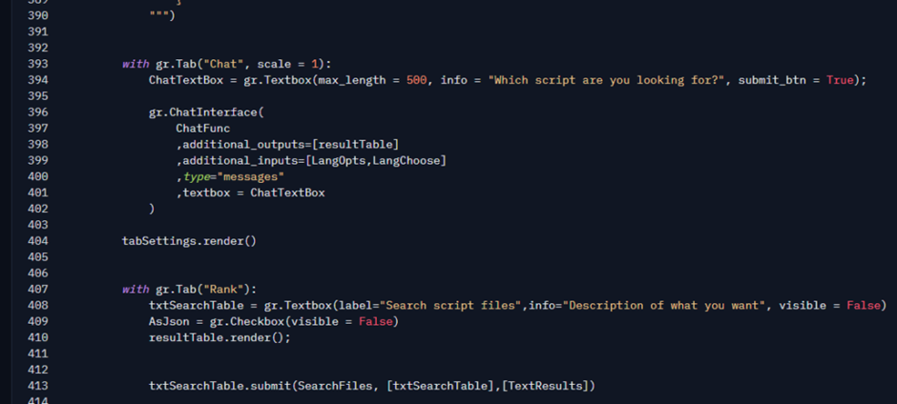This screenshot has height=404, width=897.
Task: Click the "Rank" string in gr.Tab
Action: [219, 289]
